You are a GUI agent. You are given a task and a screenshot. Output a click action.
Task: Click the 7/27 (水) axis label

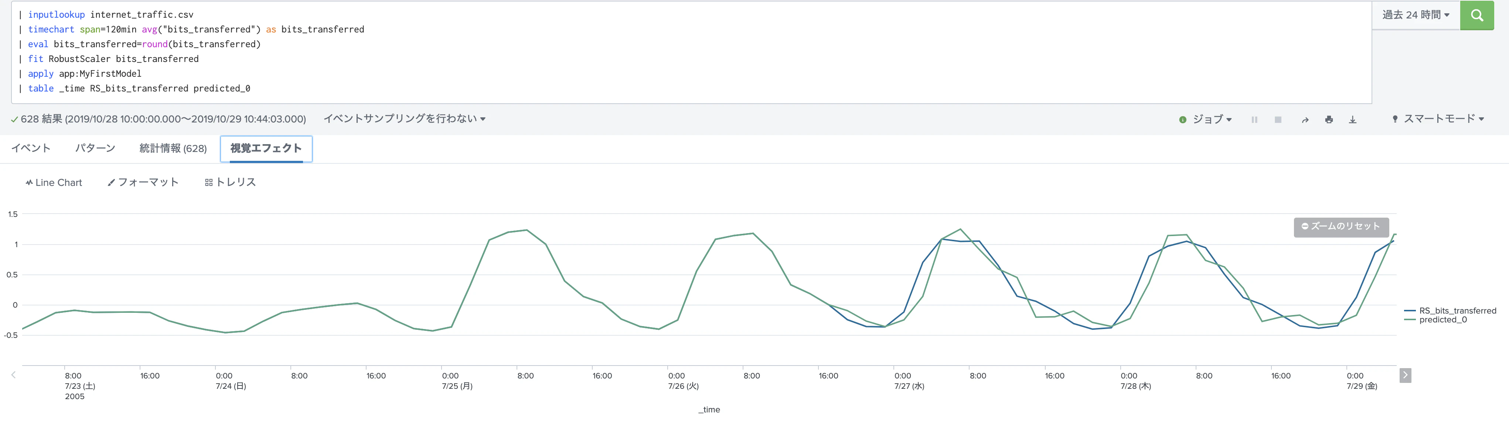(x=909, y=386)
